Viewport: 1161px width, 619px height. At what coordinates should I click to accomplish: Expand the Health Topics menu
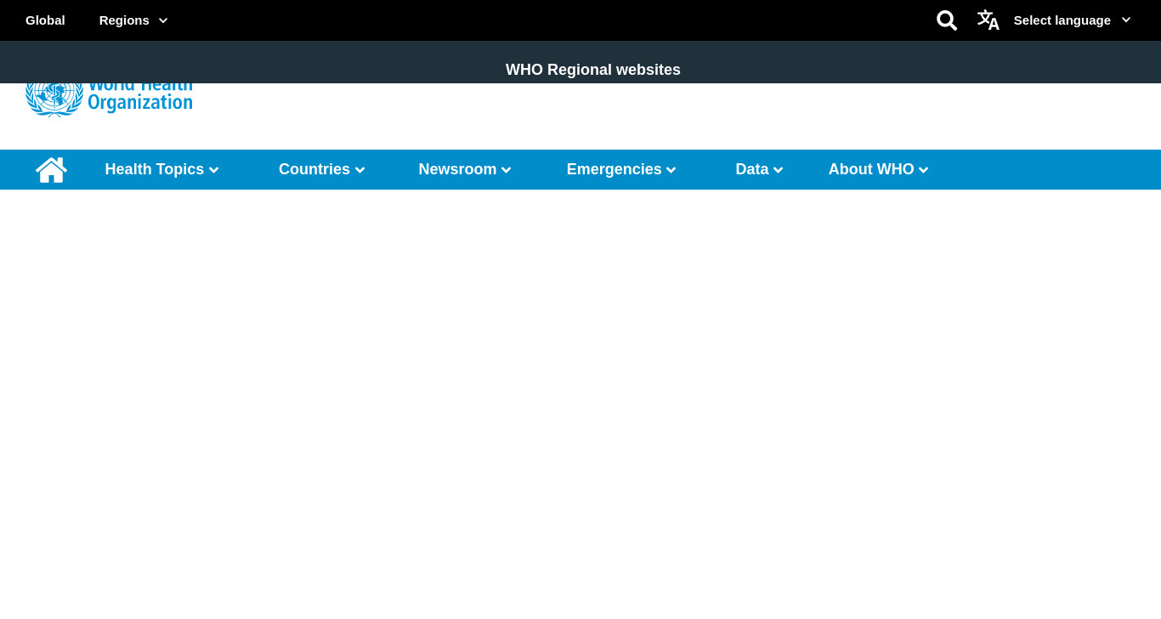(x=161, y=169)
